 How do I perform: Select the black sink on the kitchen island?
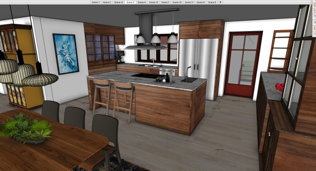189,80
